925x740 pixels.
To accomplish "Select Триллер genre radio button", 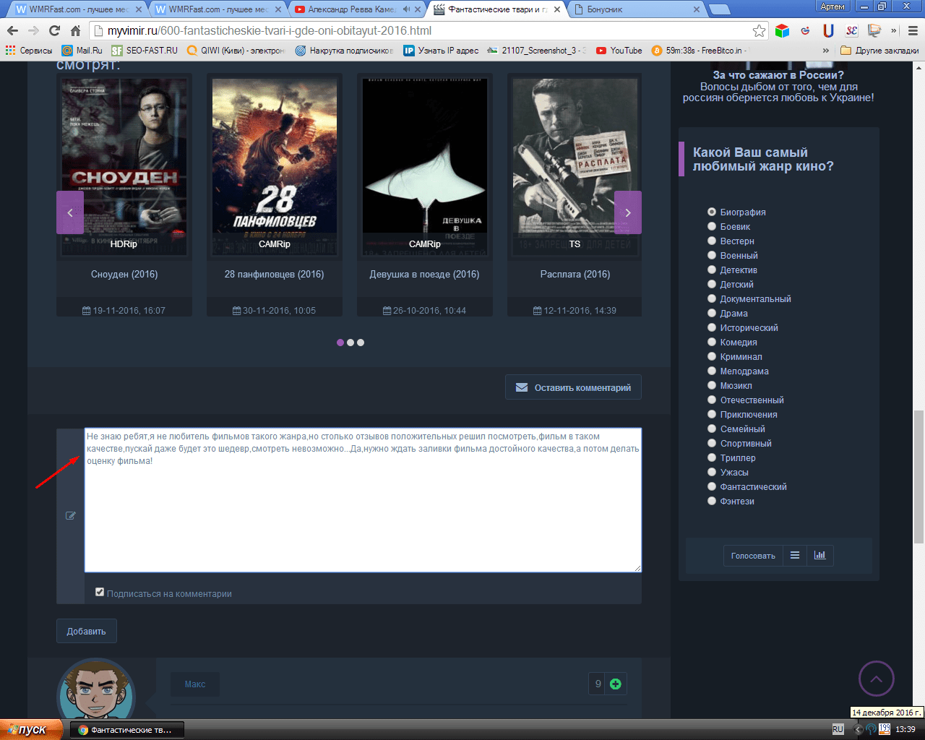I will (712, 457).
